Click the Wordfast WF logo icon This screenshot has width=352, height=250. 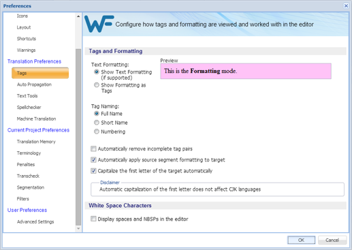pos(99,24)
